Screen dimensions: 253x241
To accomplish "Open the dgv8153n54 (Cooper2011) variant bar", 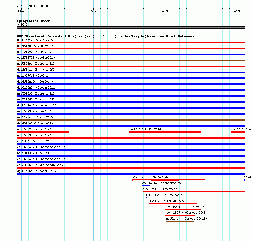I will click(131, 90).
